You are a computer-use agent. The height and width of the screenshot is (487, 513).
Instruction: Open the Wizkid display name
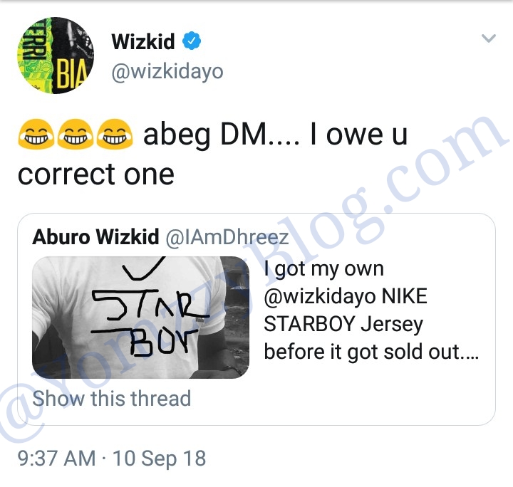(x=143, y=41)
